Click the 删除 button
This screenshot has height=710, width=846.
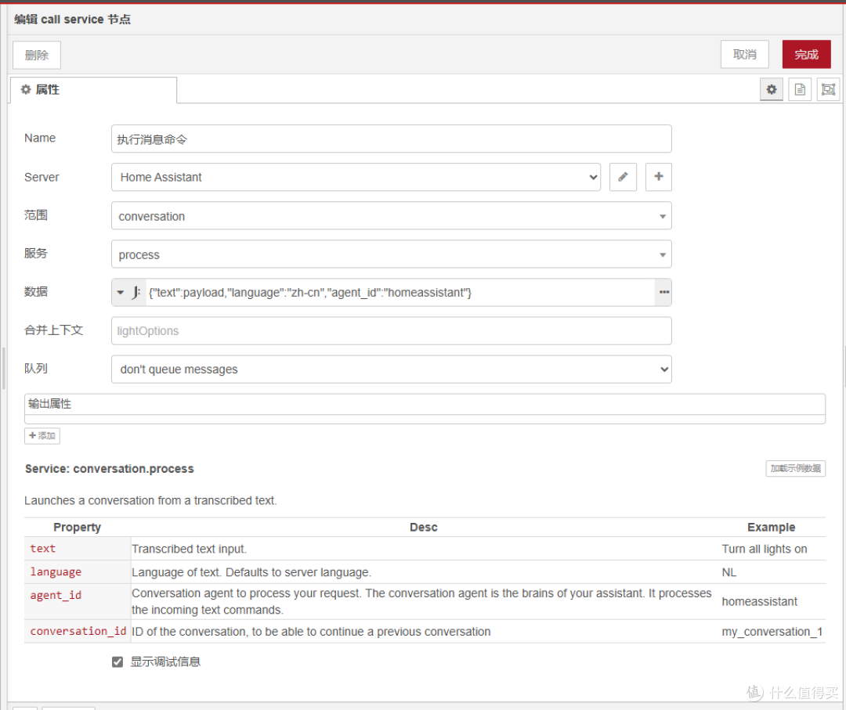click(37, 55)
